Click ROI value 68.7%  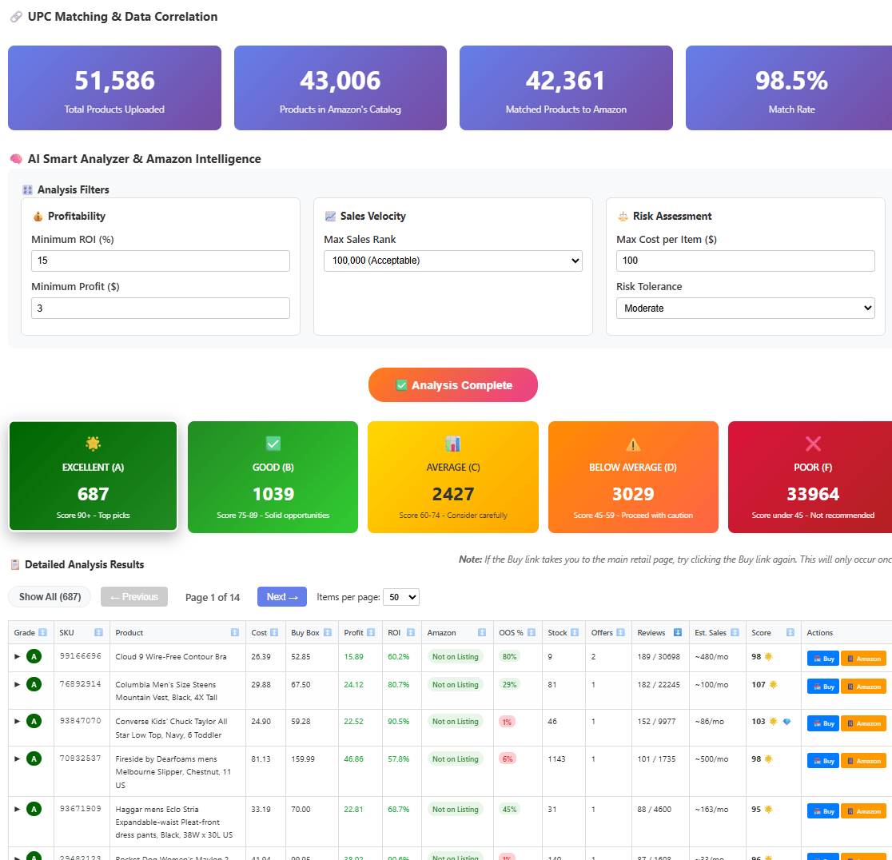398,810
